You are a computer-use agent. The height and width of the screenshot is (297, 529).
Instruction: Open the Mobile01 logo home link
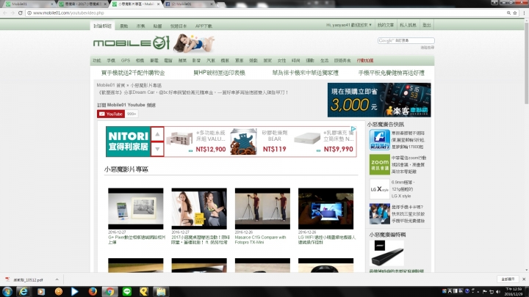click(132, 43)
